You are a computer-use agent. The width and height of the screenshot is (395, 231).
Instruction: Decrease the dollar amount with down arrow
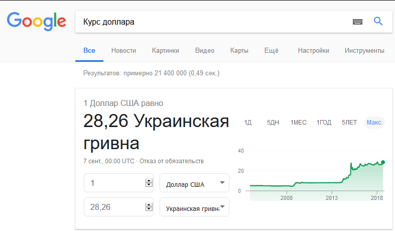coord(149,185)
